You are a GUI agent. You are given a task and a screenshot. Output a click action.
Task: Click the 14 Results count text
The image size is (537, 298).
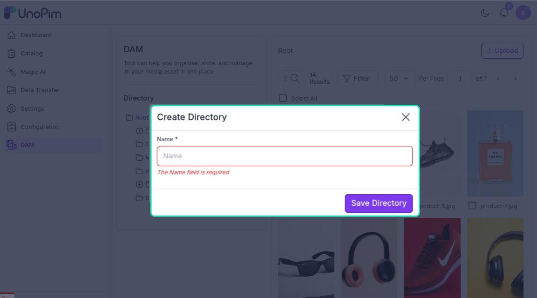click(x=319, y=78)
